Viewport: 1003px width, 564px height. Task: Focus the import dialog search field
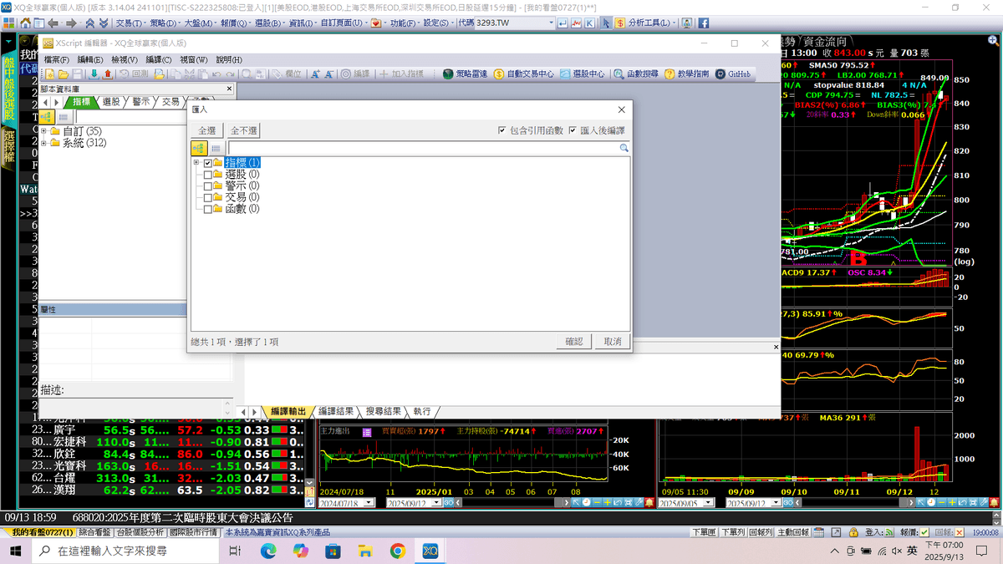(423, 148)
